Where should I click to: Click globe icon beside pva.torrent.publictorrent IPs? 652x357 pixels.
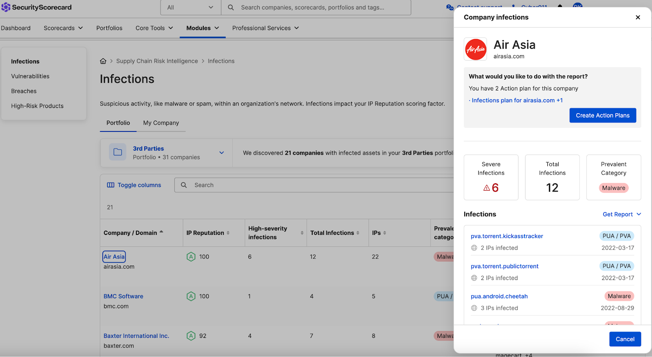[474, 278]
